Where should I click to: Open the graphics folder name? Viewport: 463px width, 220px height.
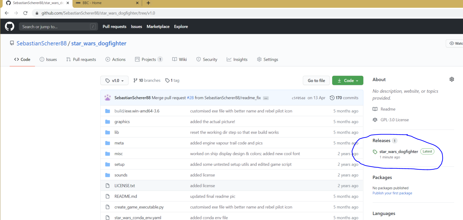122,122
